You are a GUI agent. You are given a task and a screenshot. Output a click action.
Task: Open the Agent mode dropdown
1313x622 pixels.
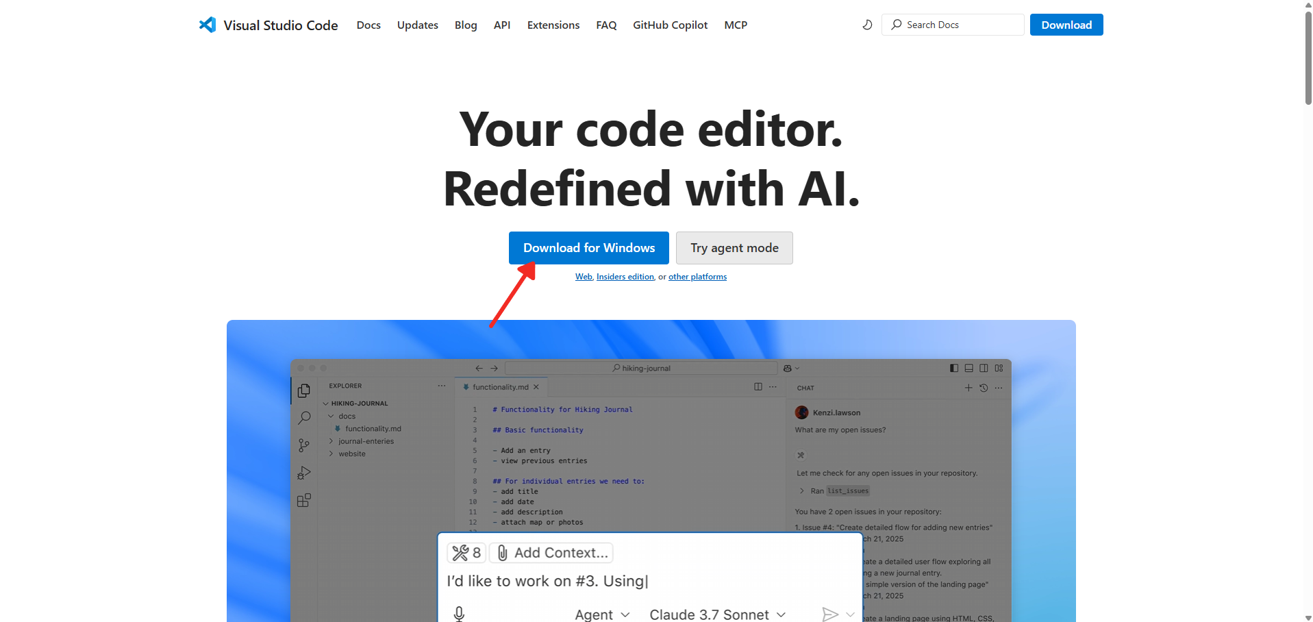pyautogui.click(x=601, y=614)
